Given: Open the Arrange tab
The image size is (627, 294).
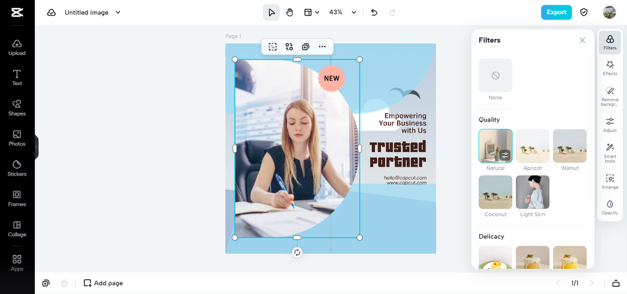Looking at the screenshot, I should click(x=610, y=181).
